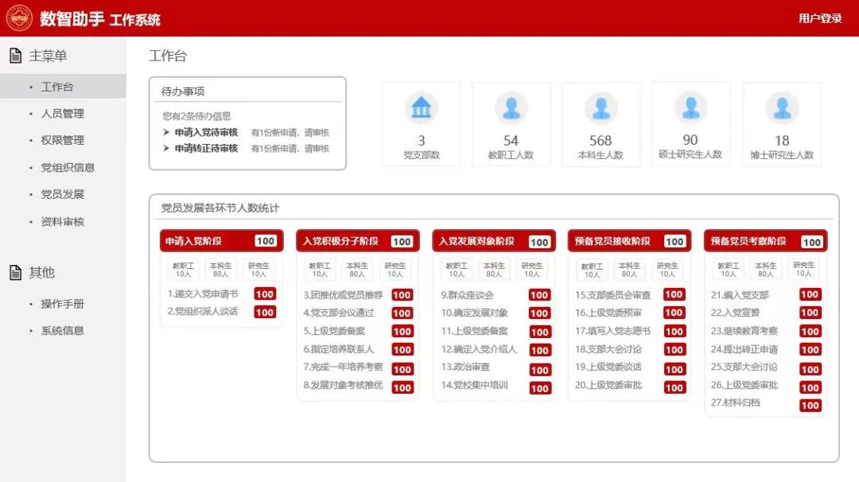The width and height of the screenshot is (859, 482).
Task: Select step 27.材料归档
Action: [736, 403]
